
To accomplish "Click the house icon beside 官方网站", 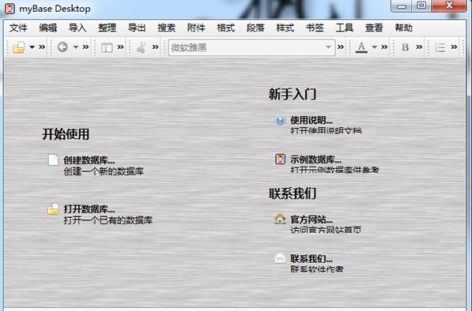I will click(x=280, y=219).
